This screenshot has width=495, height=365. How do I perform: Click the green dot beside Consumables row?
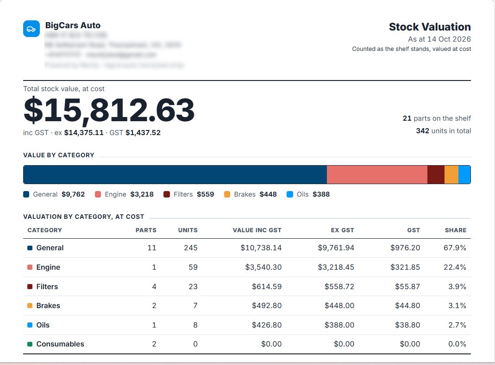[x=30, y=344]
